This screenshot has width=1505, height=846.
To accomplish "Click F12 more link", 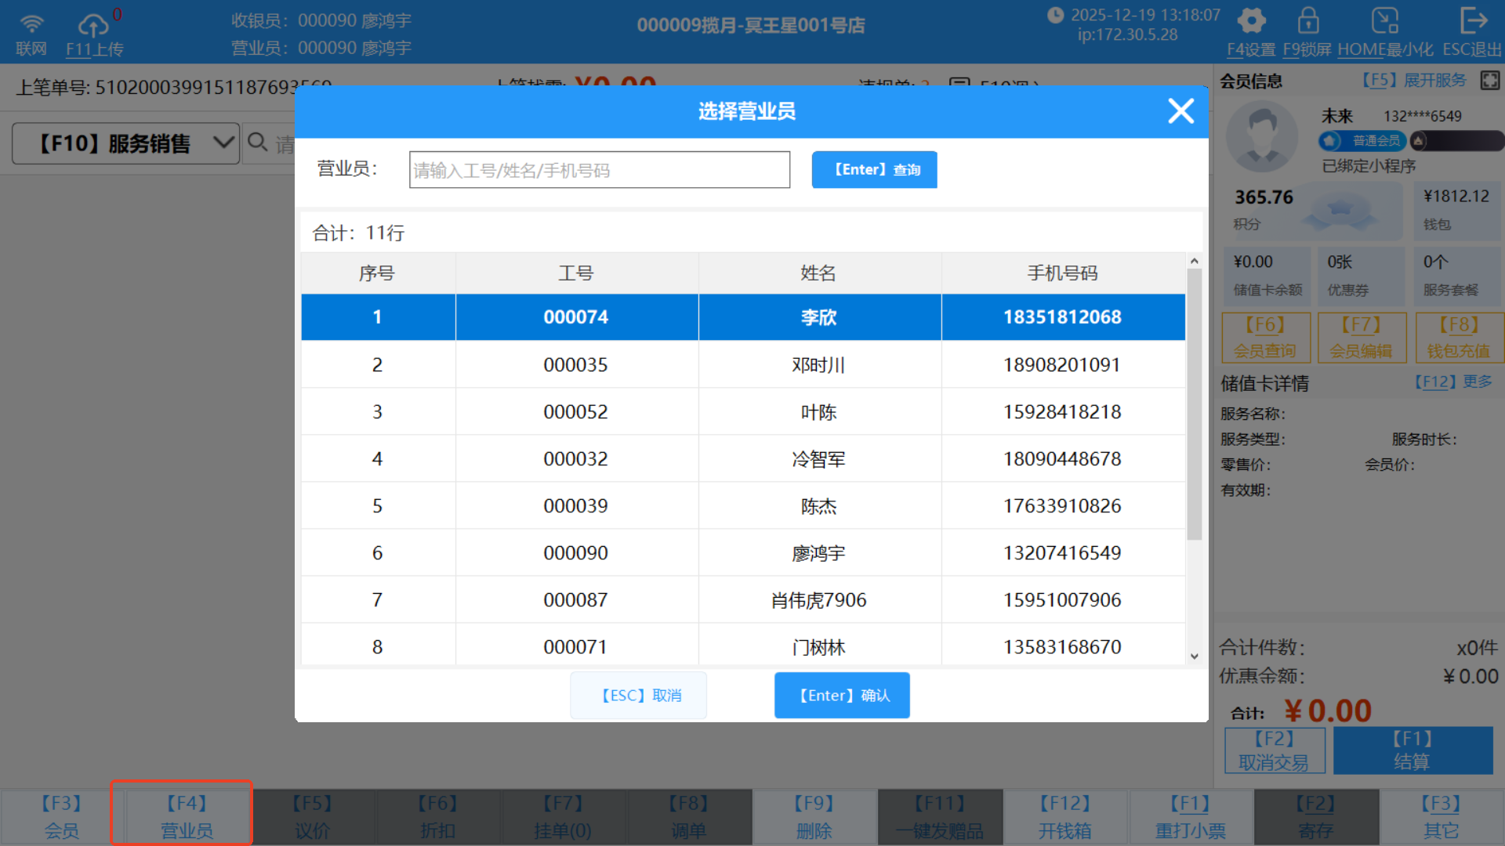I will pos(1453,382).
